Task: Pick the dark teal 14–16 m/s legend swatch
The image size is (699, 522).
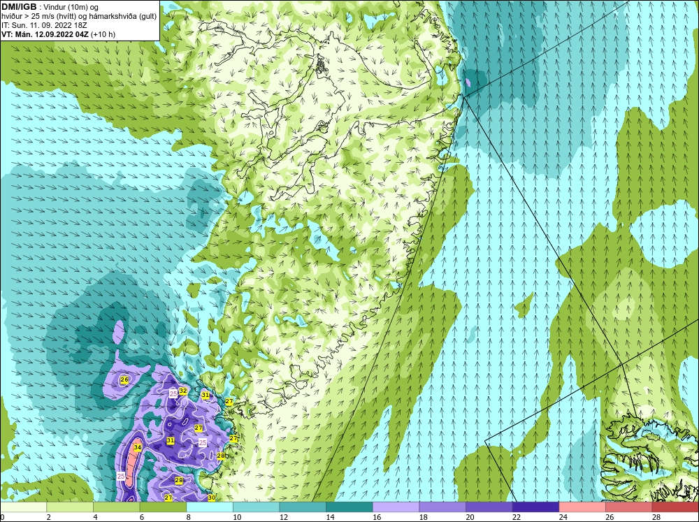Action: (349, 507)
